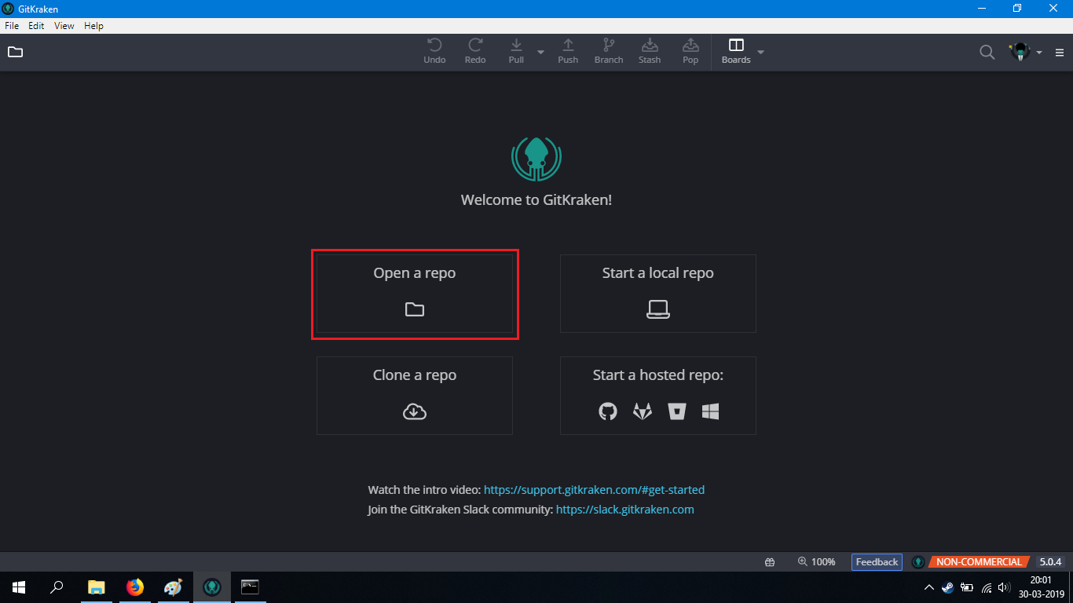
Task: Open the File menu
Action: pyautogui.click(x=12, y=26)
